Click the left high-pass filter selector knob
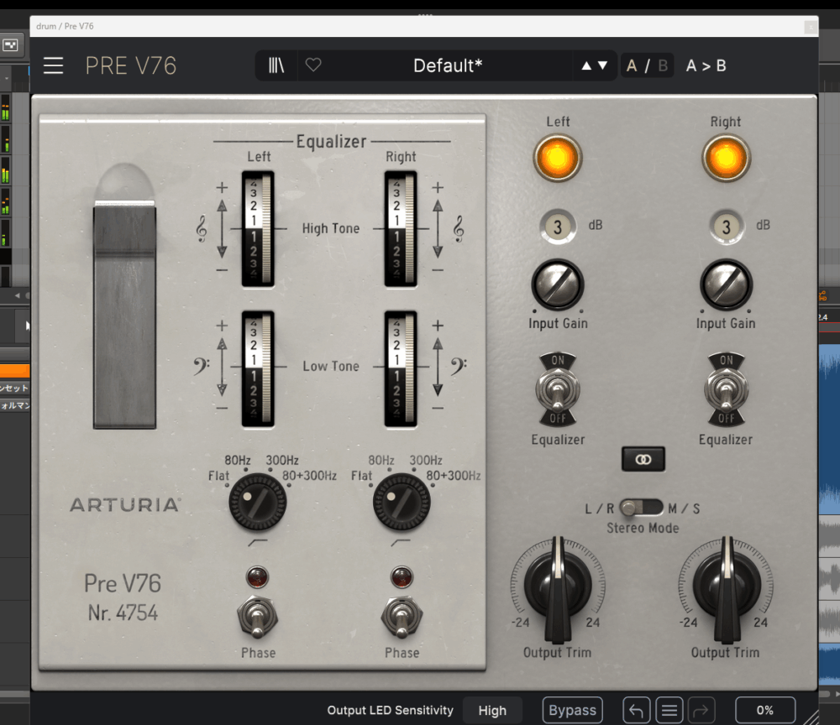Viewport: 840px width, 725px height. (x=258, y=503)
